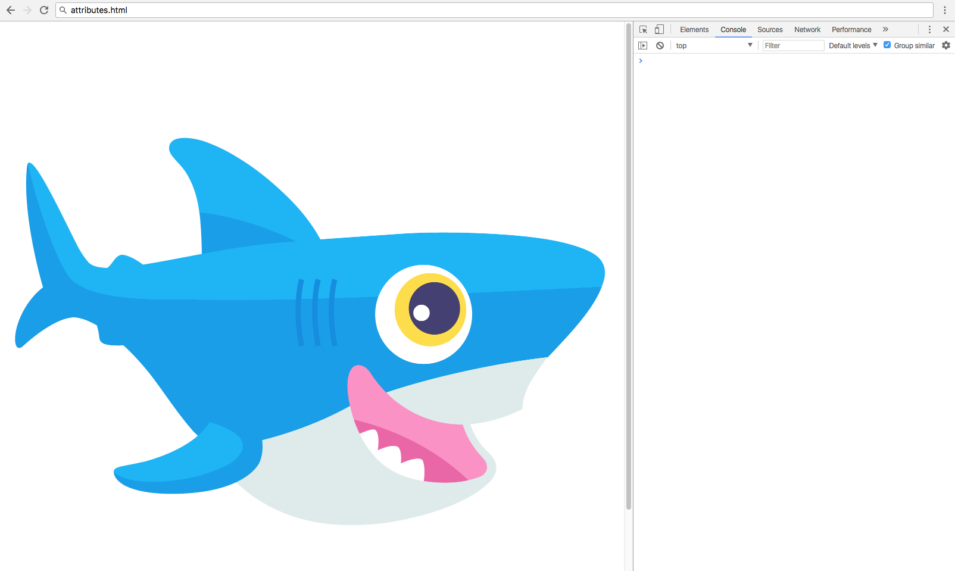Switch to the Network tab
The width and height of the screenshot is (955, 571).
point(807,29)
